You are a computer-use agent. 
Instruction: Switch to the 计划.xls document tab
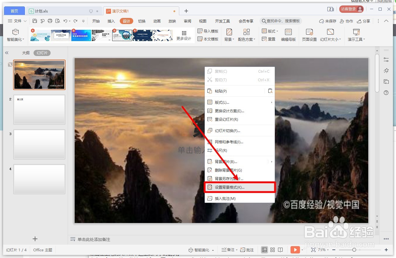click(x=64, y=11)
